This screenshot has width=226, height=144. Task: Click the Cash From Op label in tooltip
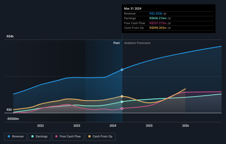coord(134,28)
